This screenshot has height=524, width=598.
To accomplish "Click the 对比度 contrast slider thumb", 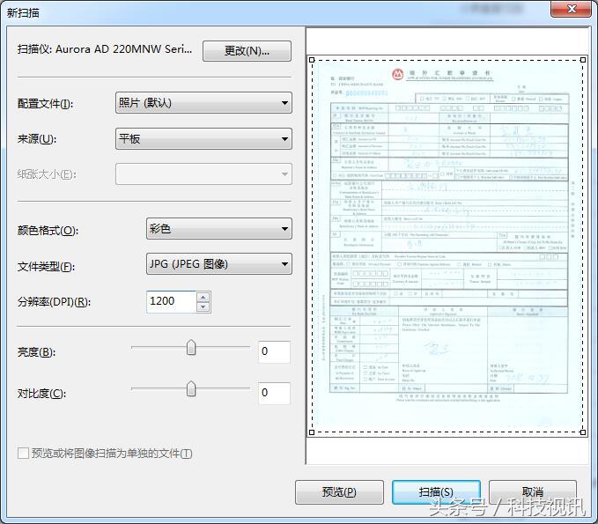I will [191, 388].
